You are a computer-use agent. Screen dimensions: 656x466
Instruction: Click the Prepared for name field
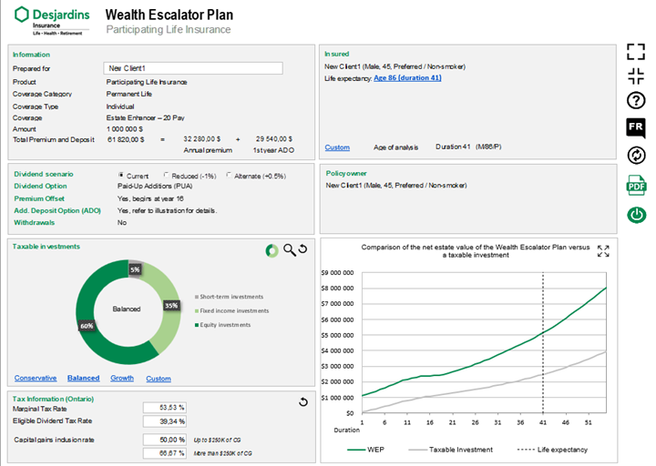click(x=193, y=68)
